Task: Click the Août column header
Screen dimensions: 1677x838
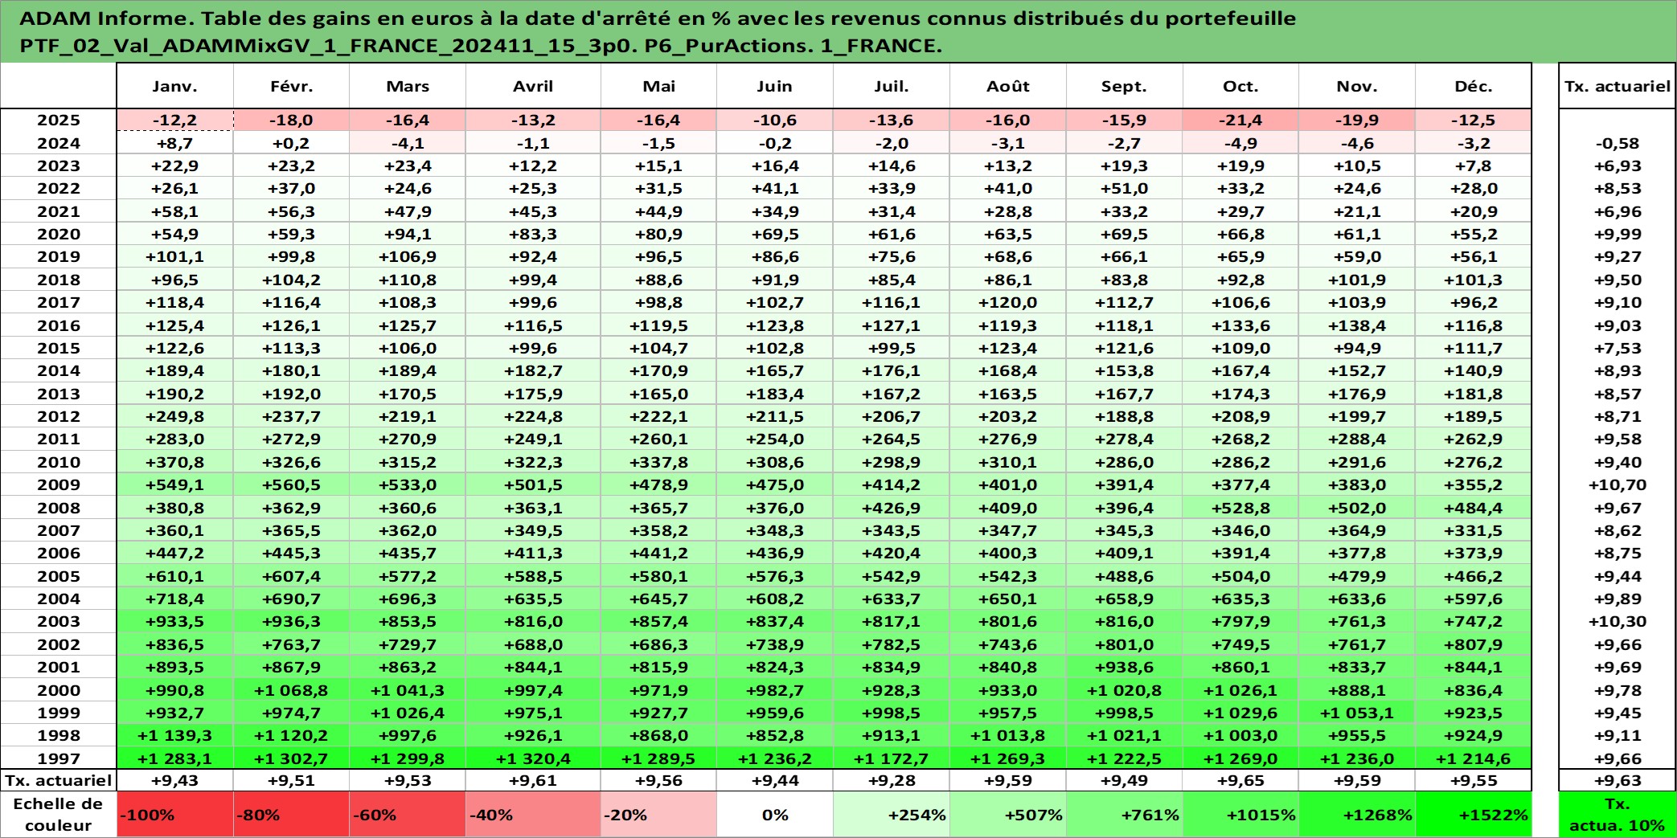Action: click(x=1008, y=86)
